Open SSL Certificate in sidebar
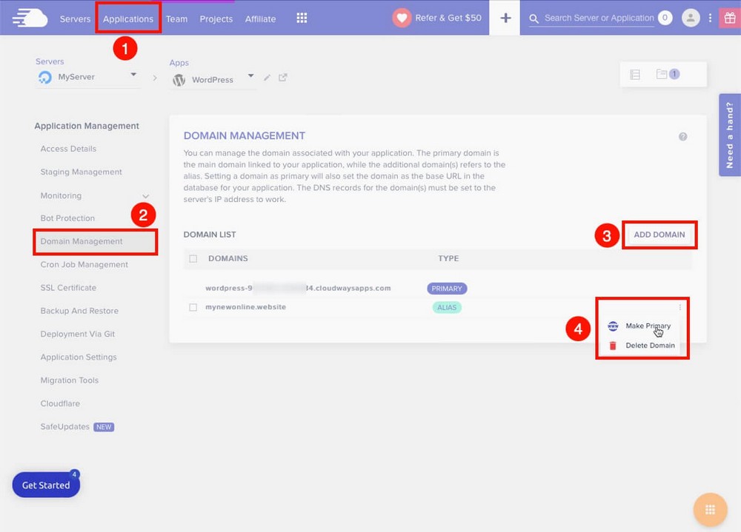The image size is (741, 532). tap(68, 288)
